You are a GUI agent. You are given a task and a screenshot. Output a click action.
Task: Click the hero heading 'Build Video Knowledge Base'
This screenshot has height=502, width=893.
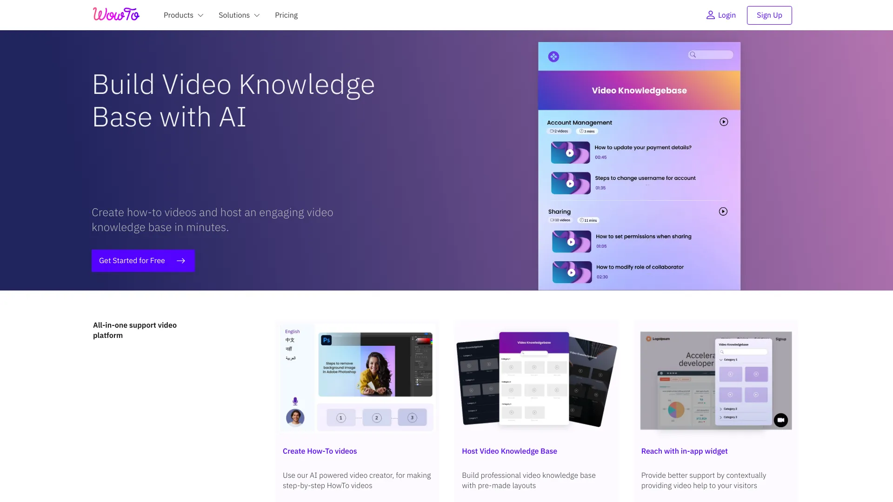point(233,100)
